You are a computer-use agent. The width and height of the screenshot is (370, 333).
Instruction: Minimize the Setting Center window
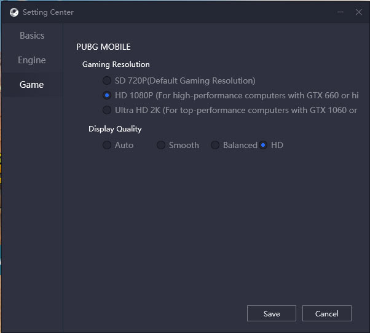pyautogui.click(x=340, y=12)
